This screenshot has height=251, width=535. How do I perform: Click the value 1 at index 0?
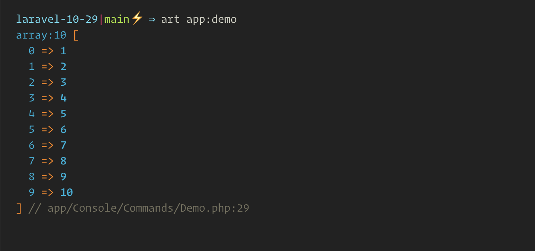pos(64,51)
